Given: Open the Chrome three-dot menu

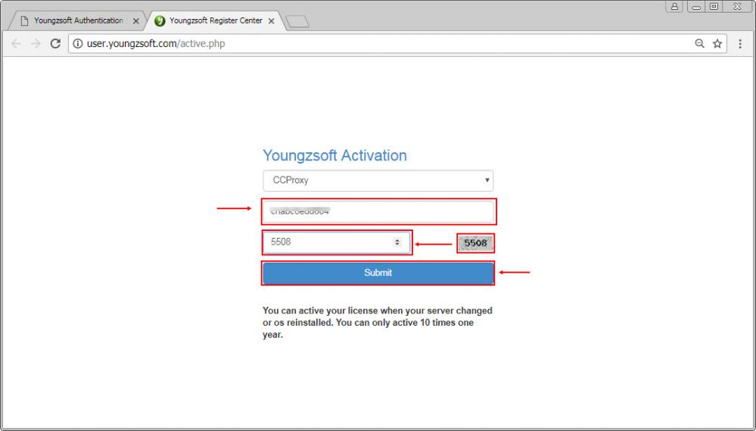Looking at the screenshot, I should (740, 43).
